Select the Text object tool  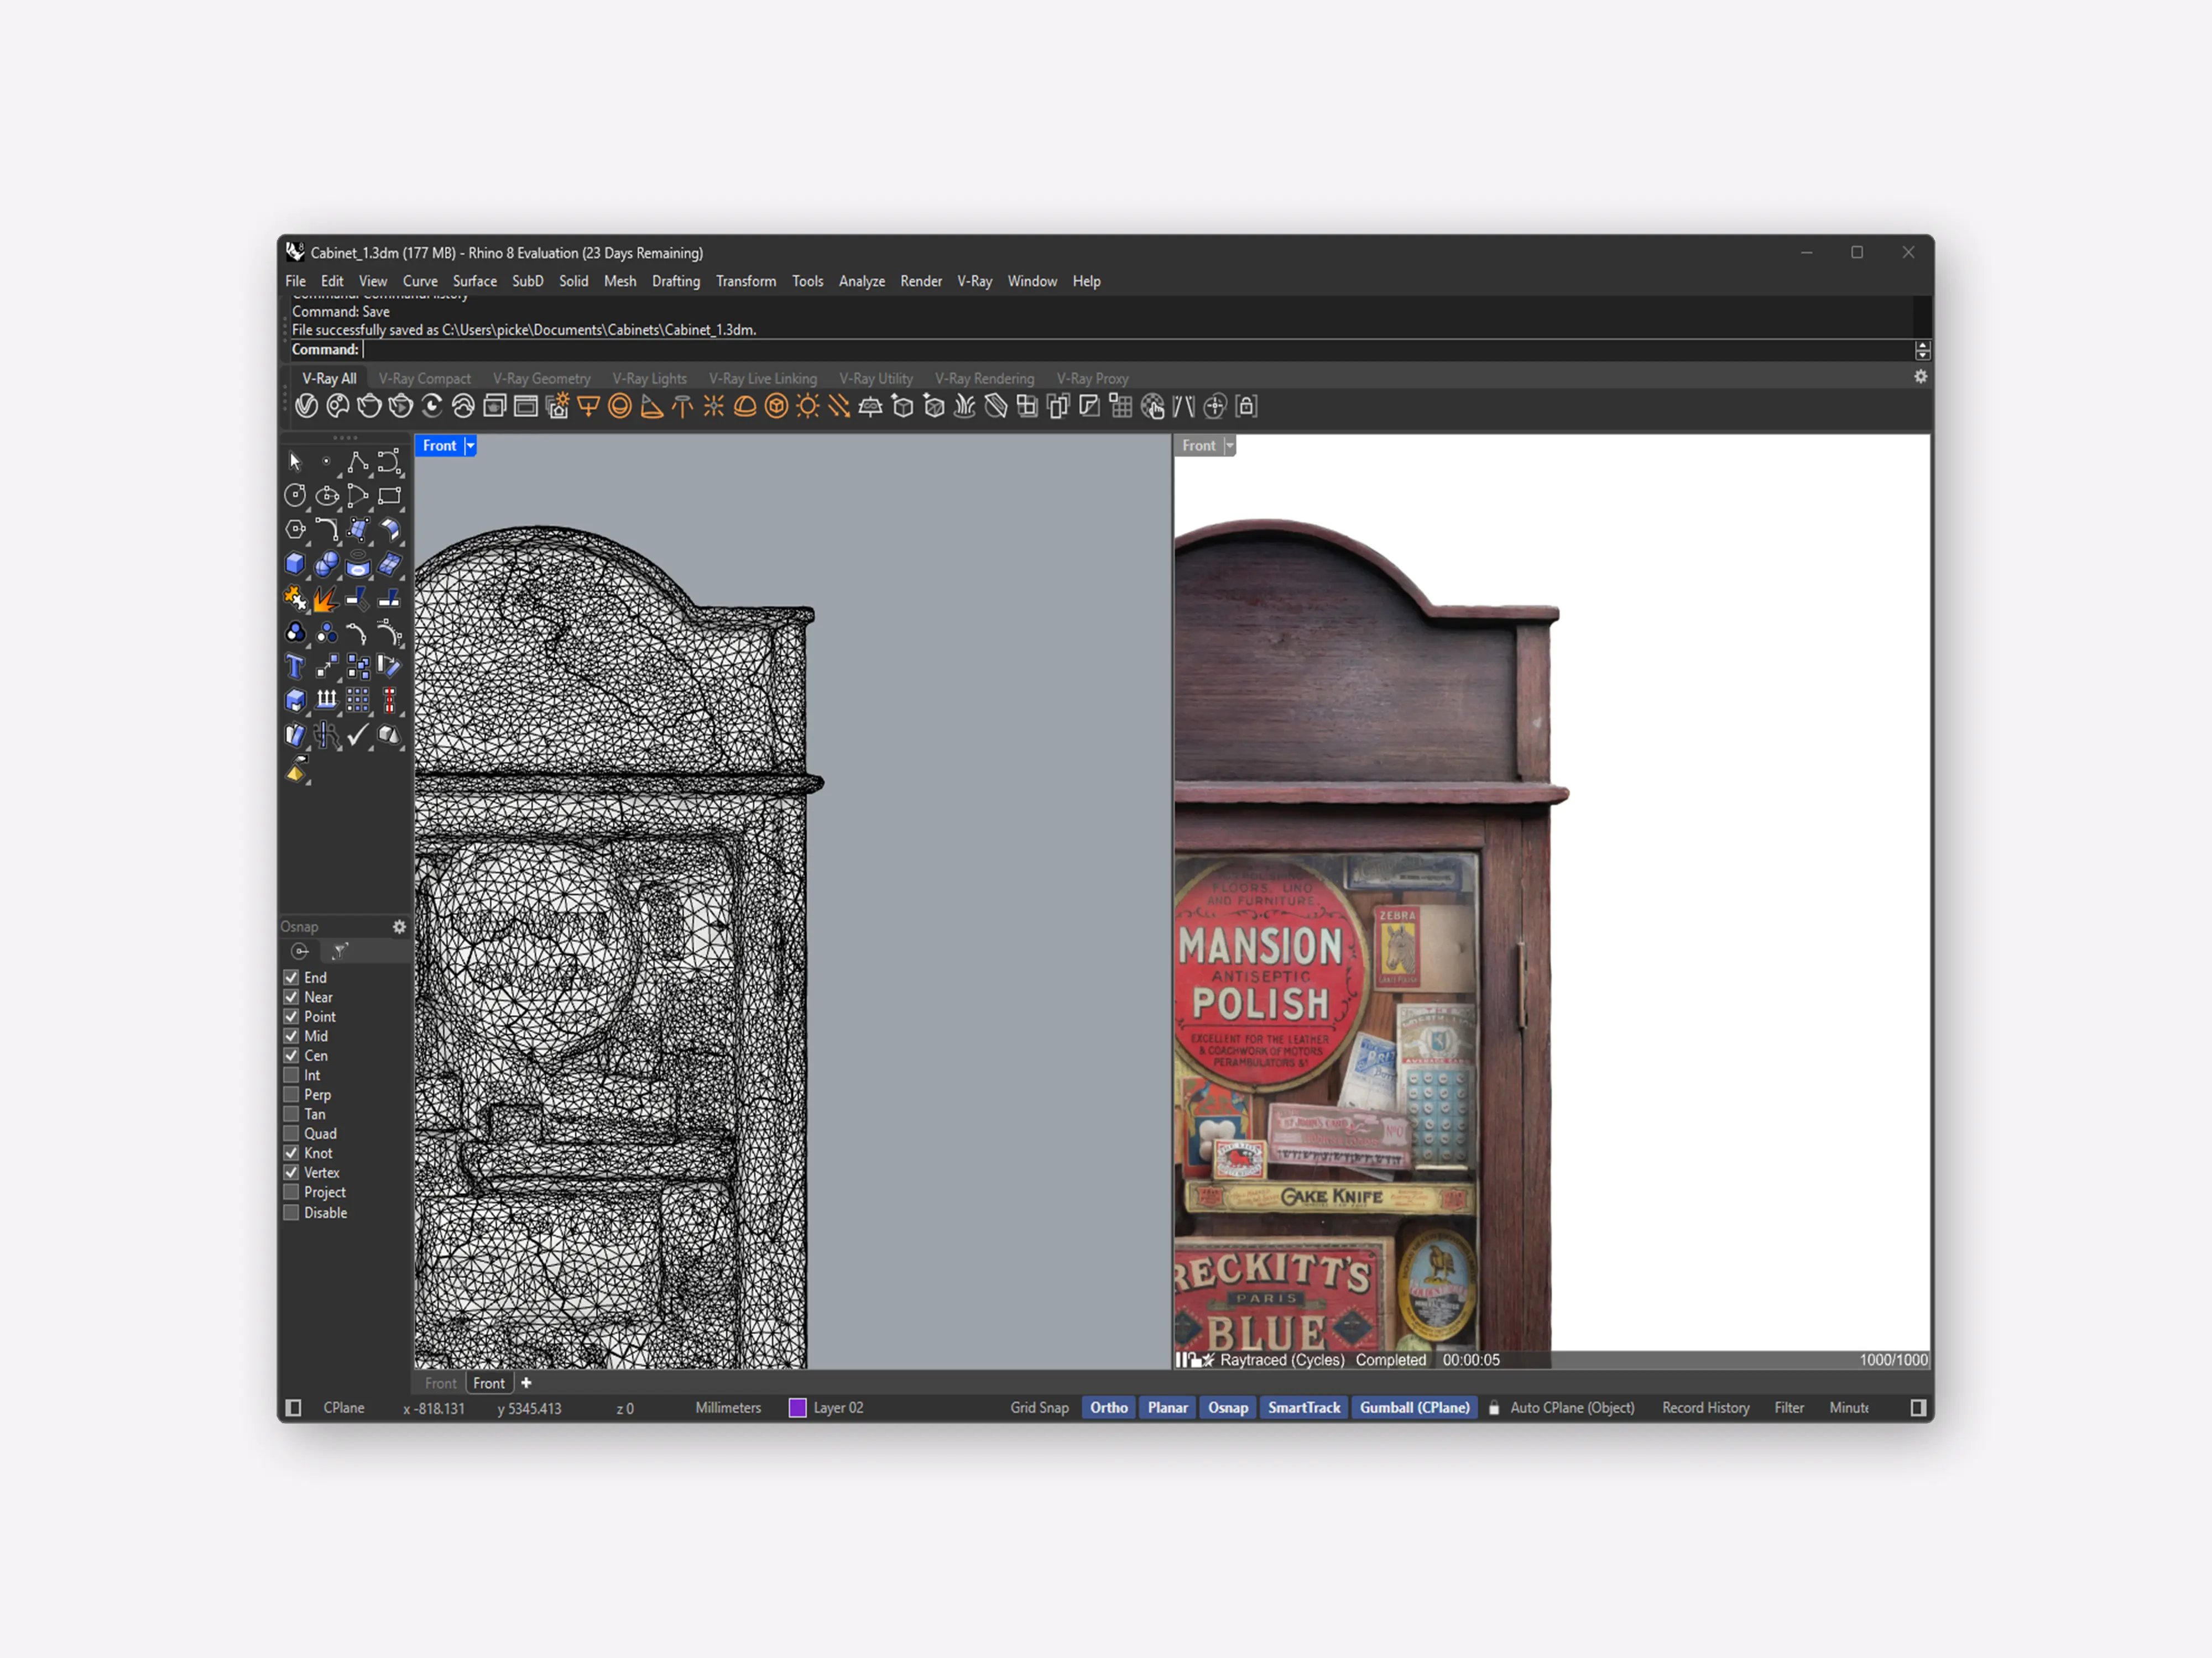295,667
